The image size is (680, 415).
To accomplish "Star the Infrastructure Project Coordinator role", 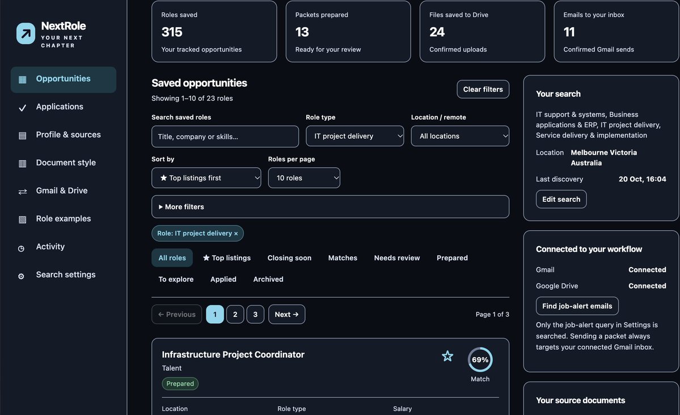I will click(x=447, y=356).
